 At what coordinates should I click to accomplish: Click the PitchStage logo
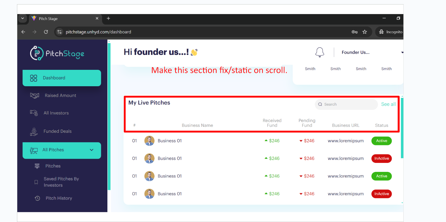click(57, 53)
